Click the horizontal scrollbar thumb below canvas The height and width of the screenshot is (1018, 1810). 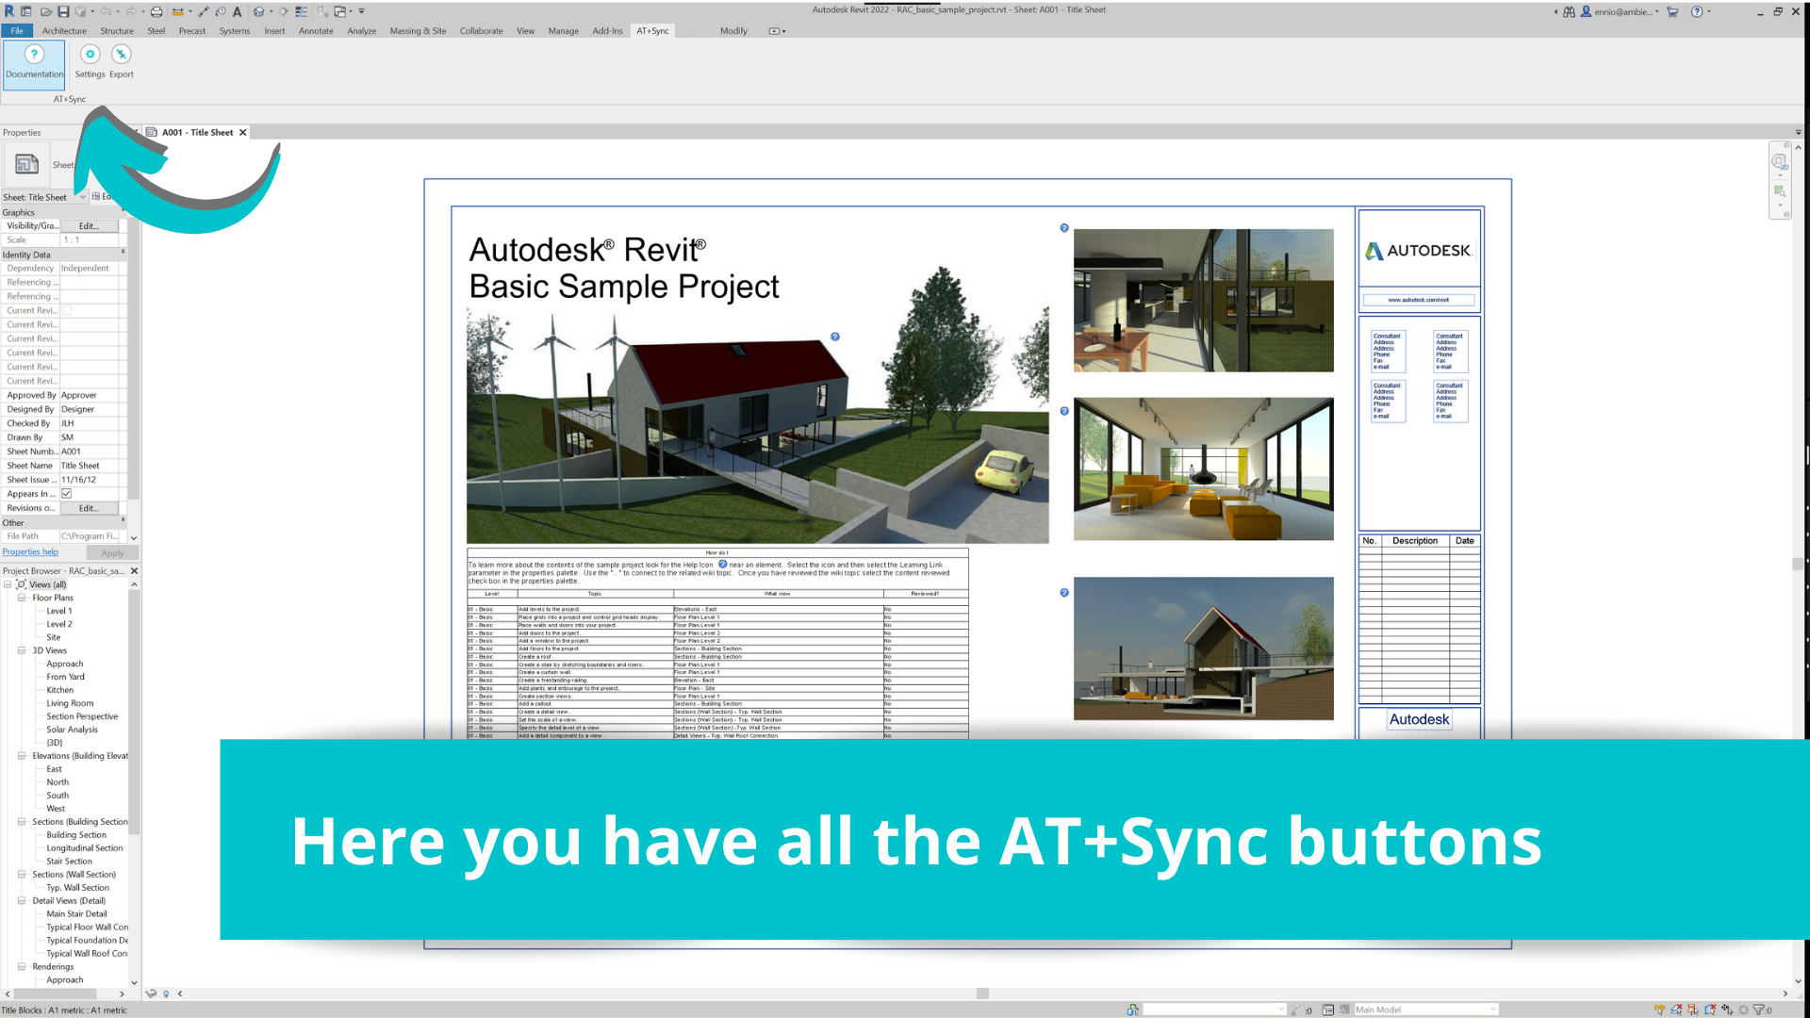[982, 993]
